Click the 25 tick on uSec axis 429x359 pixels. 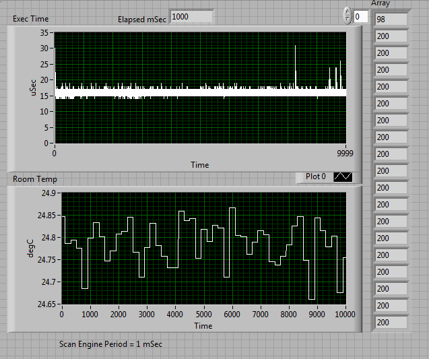(x=44, y=64)
